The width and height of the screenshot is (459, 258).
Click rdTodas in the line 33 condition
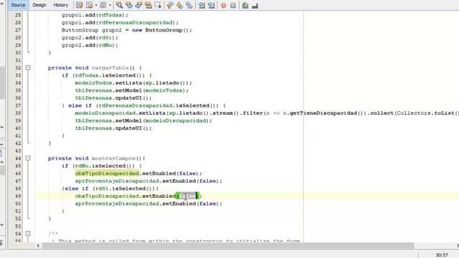coord(87,75)
